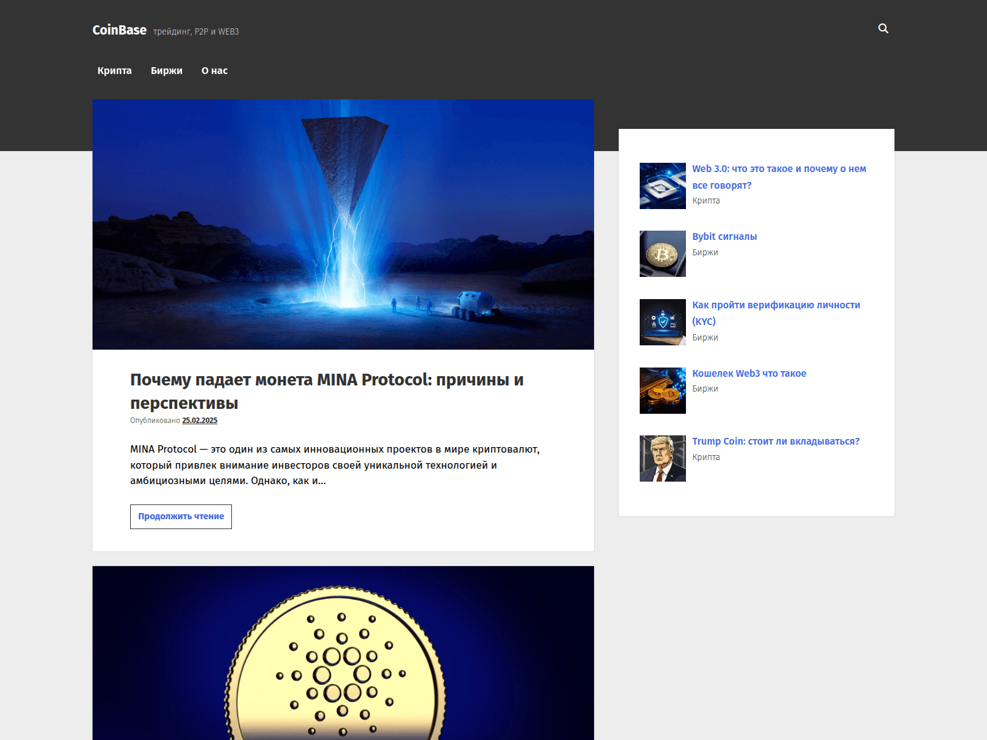The image size is (987, 740).
Task: Open the Крипта menu item
Action: click(x=115, y=71)
